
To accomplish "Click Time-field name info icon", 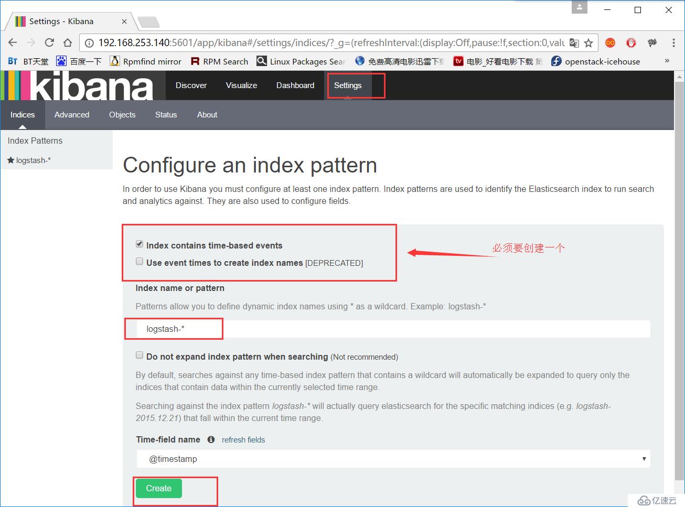I will pyautogui.click(x=211, y=439).
